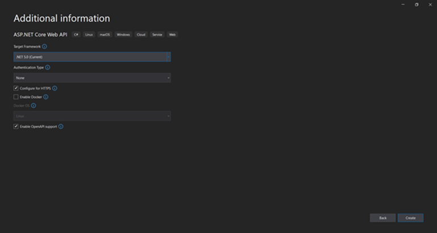This screenshot has width=437, height=233.
Task: Click the Create button
Action: (410, 218)
